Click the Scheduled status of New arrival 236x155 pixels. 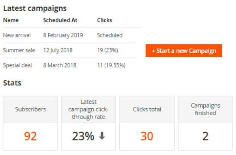(110, 35)
